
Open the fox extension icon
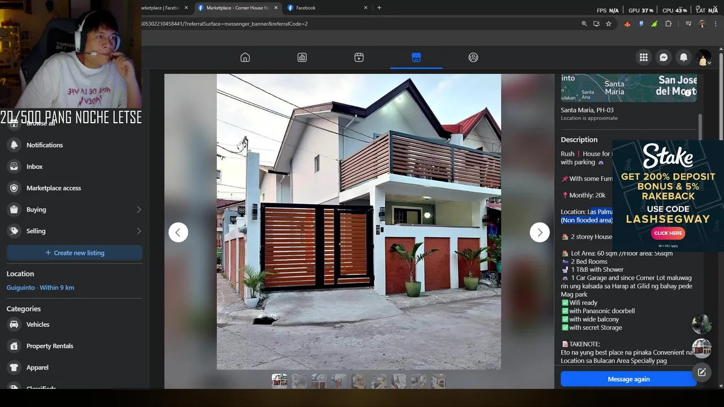pyautogui.click(x=627, y=24)
